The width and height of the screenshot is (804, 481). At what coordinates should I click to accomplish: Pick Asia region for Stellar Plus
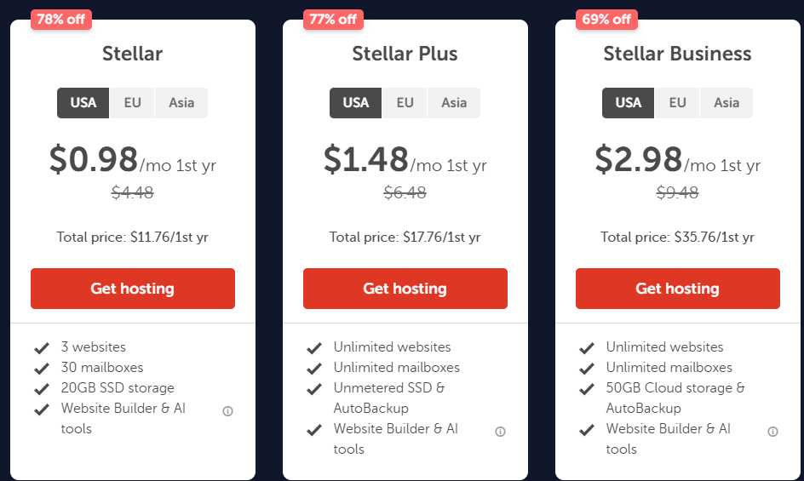pos(454,103)
